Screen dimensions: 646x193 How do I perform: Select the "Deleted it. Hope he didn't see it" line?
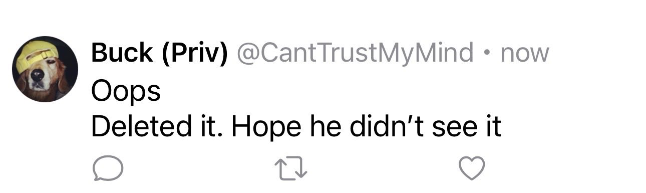point(296,127)
